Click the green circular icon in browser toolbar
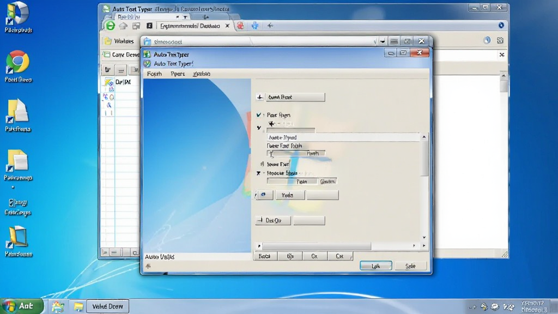The width and height of the screenshot is (558, 314). point(110,26)
